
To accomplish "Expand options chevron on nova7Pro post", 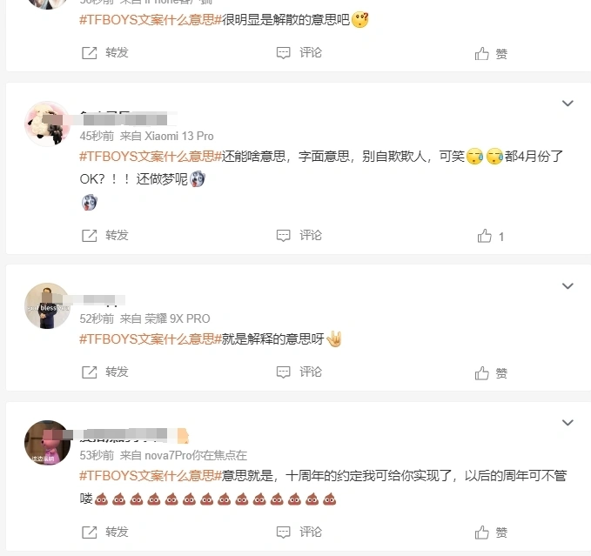I will click(567, 422).
